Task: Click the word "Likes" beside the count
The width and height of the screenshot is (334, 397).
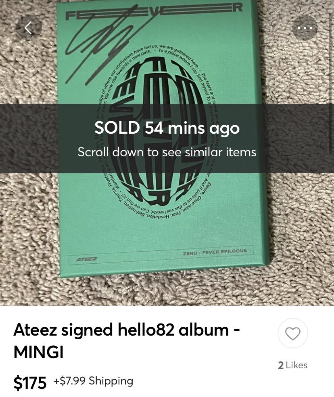Action: point(297,365)
